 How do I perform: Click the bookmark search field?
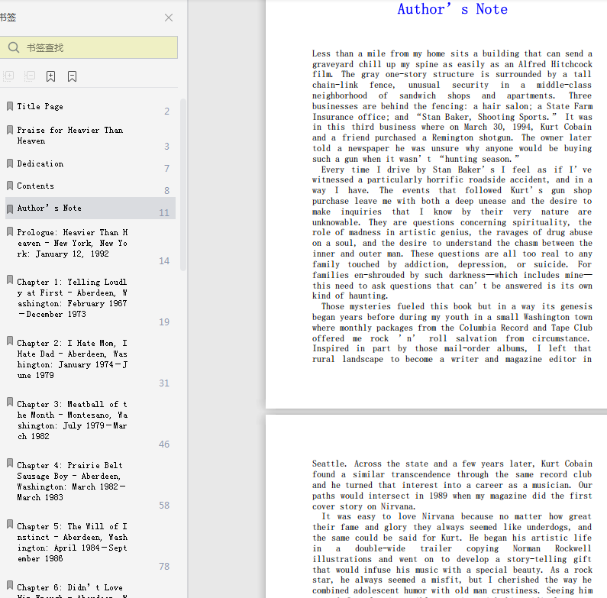click(89, 47)
